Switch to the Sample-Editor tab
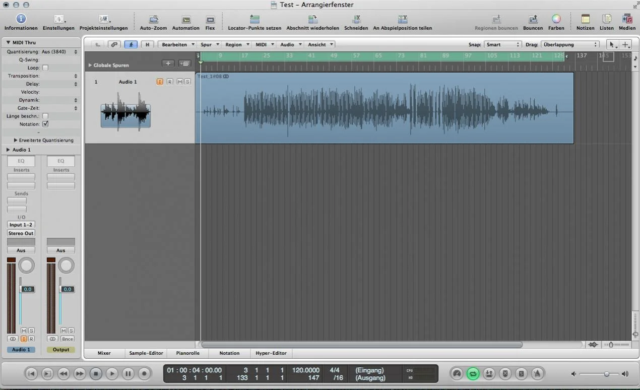Screen dimensions: 640x390 pos(146,353)
